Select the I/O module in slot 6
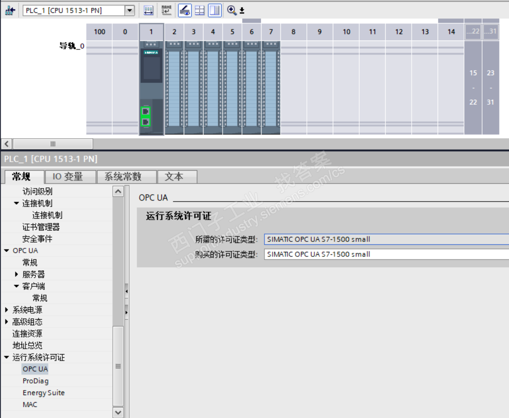 [252, 87]
